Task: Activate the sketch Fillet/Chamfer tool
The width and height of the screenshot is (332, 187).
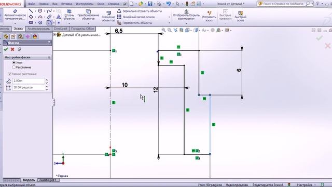Action: pyautogui.click(x=49, y=22)
